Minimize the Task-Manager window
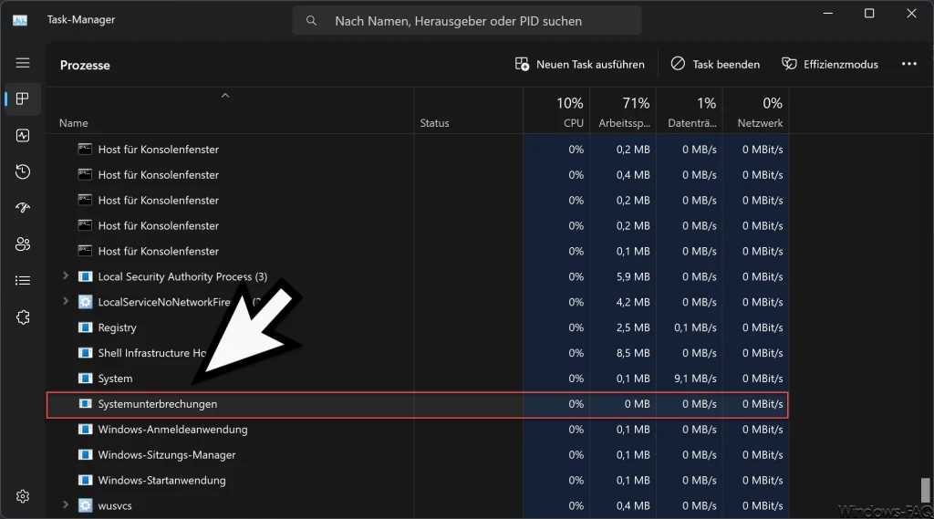 pyautogui.click(x=828, y=13)
